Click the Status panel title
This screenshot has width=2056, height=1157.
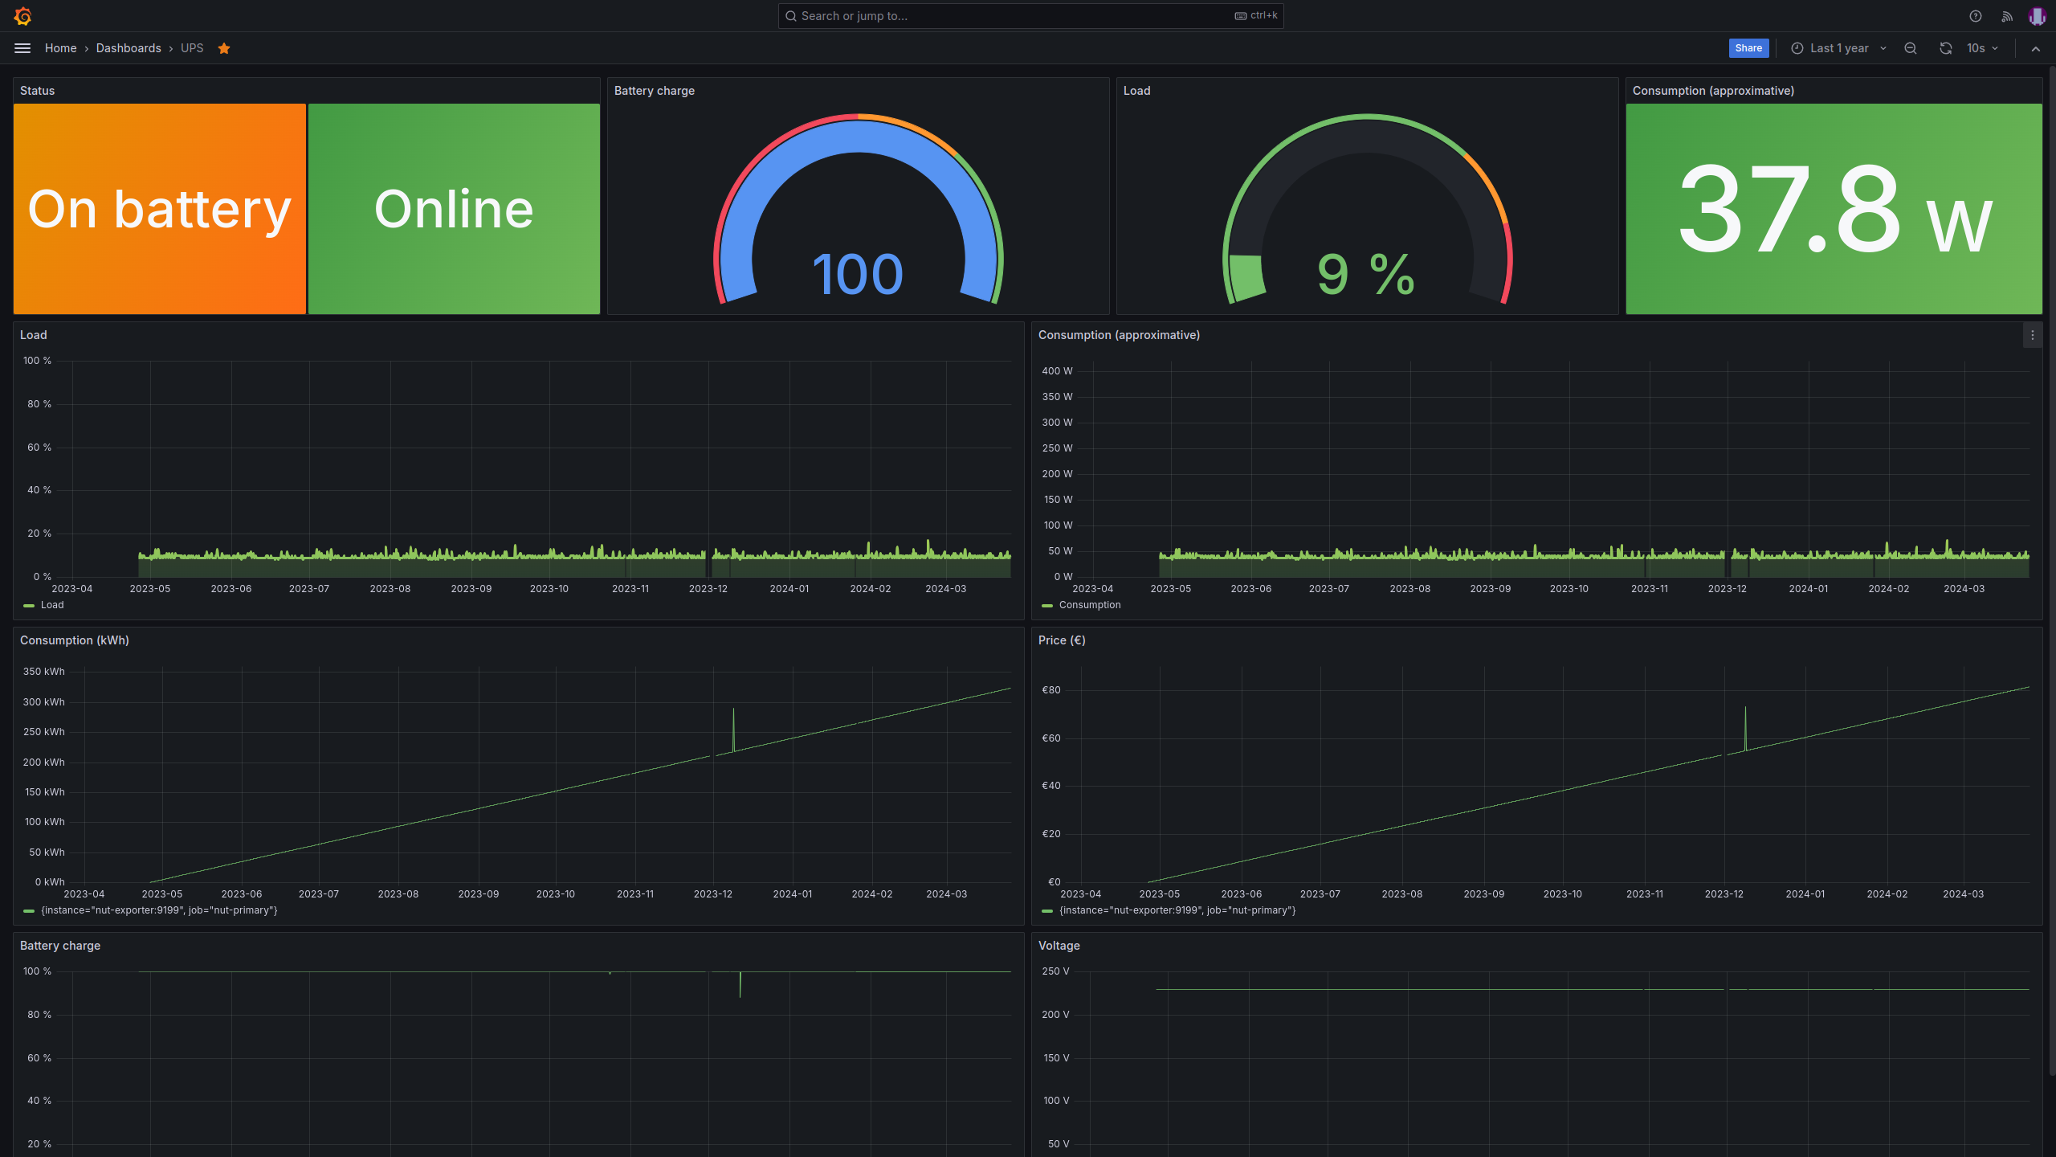(x=38, y=91)
